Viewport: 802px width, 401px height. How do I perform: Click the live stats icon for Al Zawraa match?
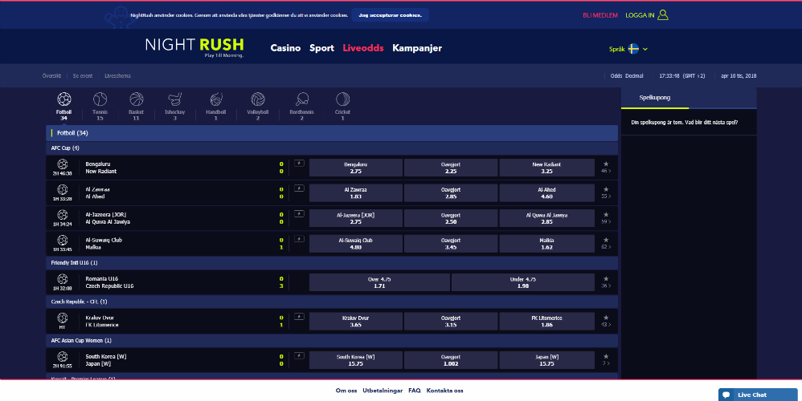299,188
